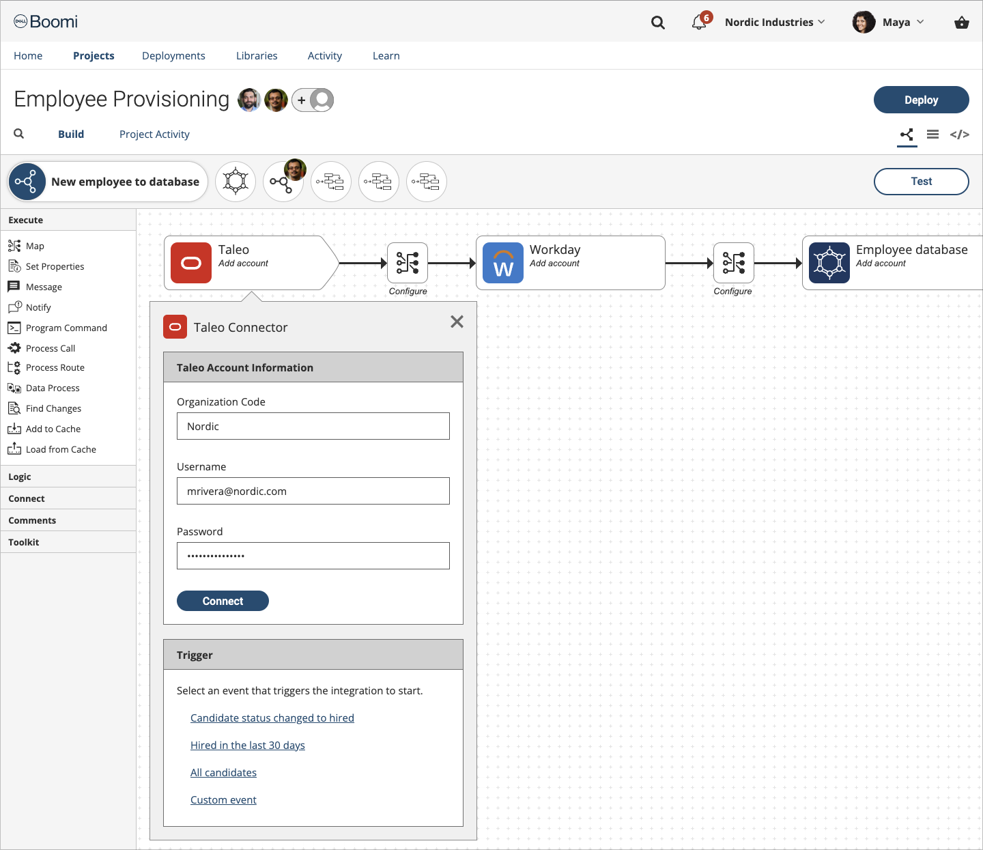Go to Home tab
Image resolution: width=983 pixels, height=850 pixels.
28,56
